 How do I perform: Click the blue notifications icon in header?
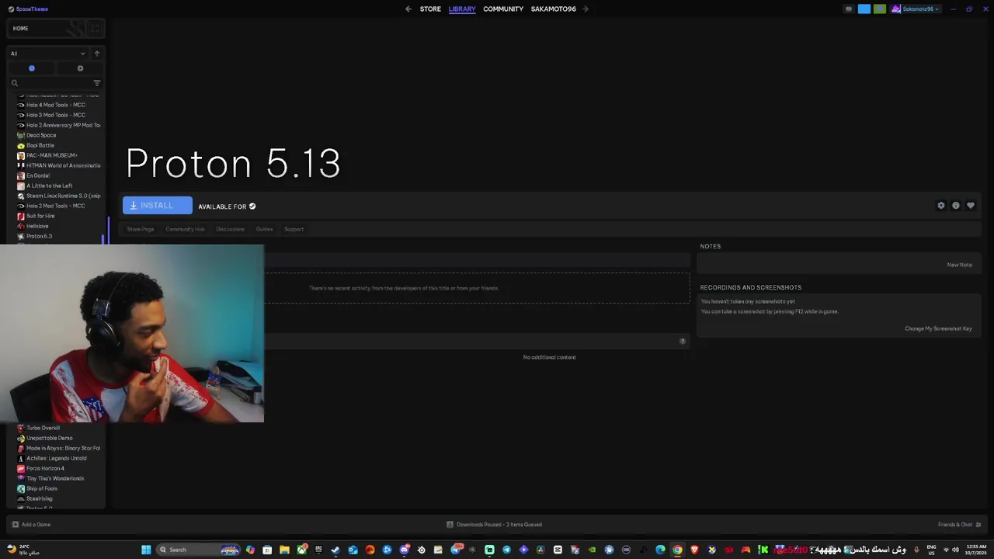pyautogui.click(x=864, y=9)
